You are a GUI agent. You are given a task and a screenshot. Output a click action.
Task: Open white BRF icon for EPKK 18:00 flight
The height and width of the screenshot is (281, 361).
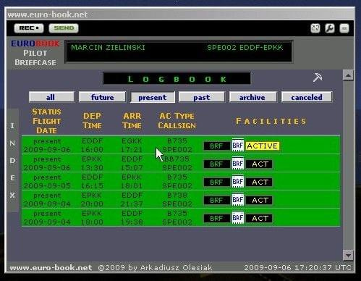click(x=238, y=218)
